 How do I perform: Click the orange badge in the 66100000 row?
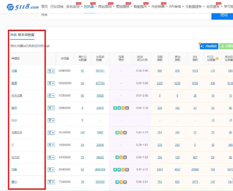pyautogui.click(x=121, y=133)
